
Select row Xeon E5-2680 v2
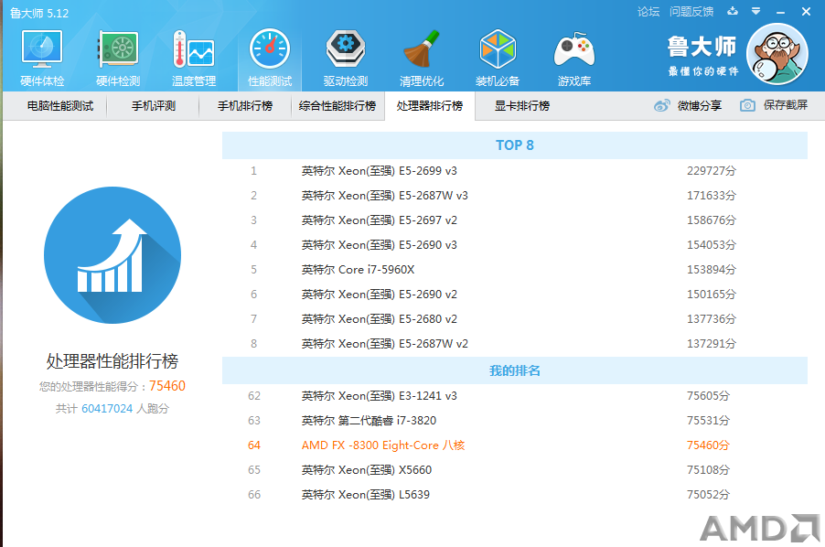click(x=515, y=319)
